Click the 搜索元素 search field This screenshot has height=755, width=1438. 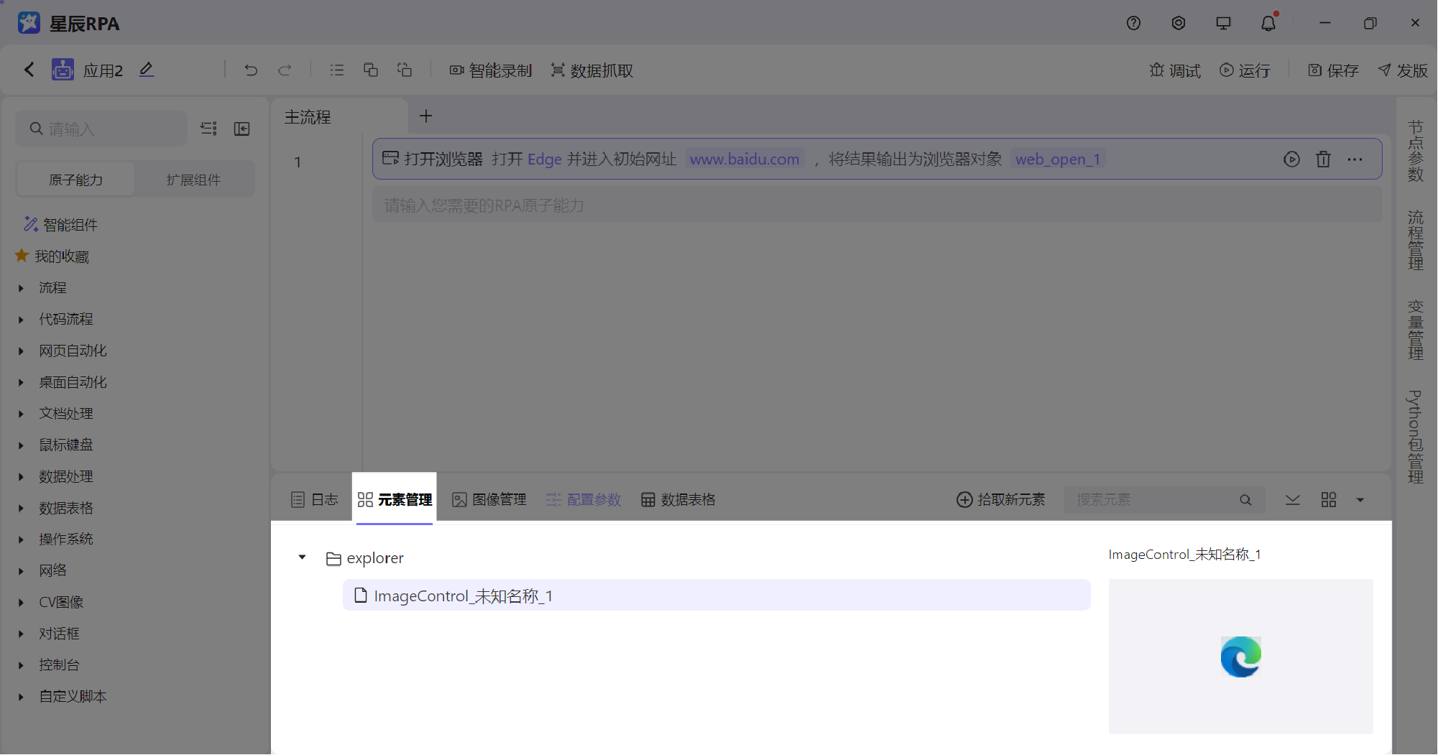tap(1150, 499)
